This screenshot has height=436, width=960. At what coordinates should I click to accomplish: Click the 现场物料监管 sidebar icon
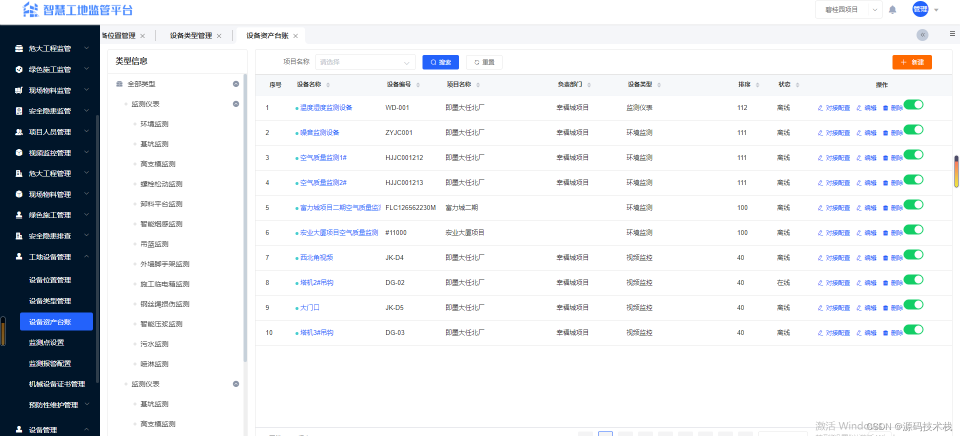[19, 90]
